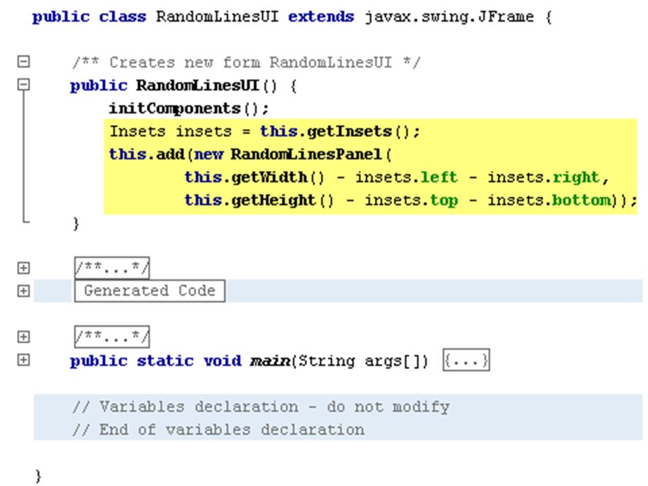Click 'this.getWidth()' in highlighted code
The width and height of the screenshot is (648, 486).
(254, 178)
